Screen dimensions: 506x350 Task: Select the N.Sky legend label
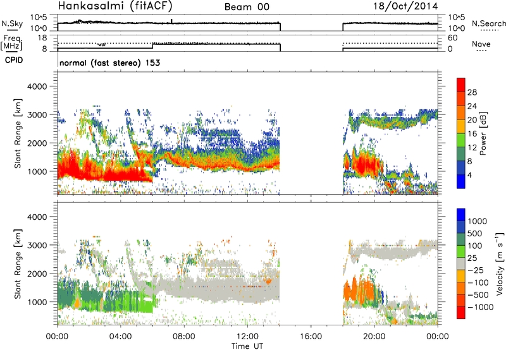[x=12, y=23]
